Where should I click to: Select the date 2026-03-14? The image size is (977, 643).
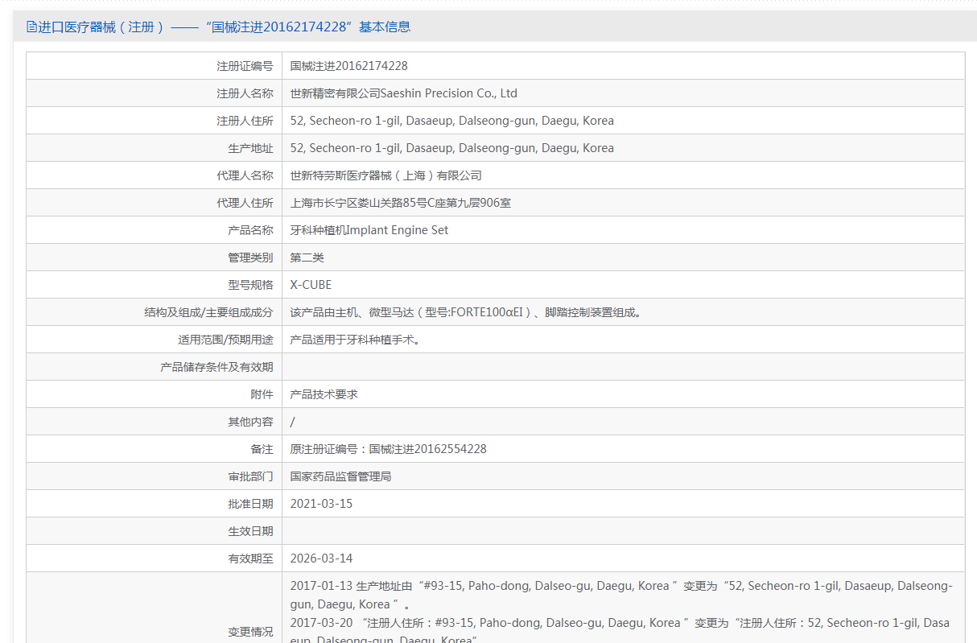[x=322, y=559]
